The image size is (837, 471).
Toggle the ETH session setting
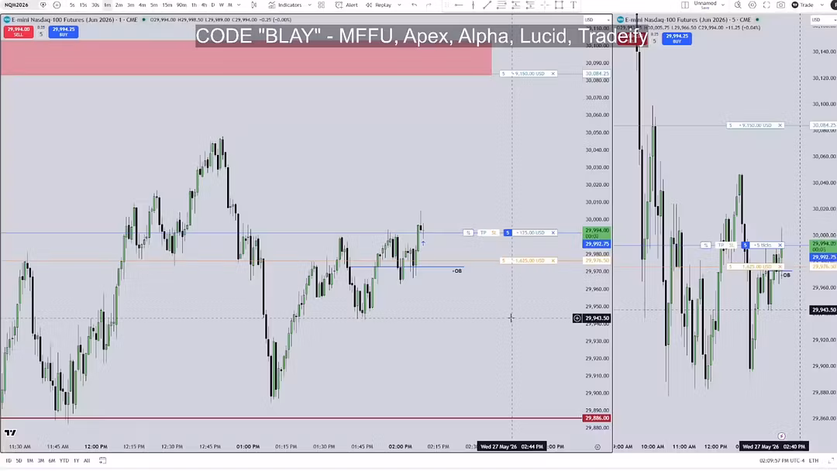[814, 460]
